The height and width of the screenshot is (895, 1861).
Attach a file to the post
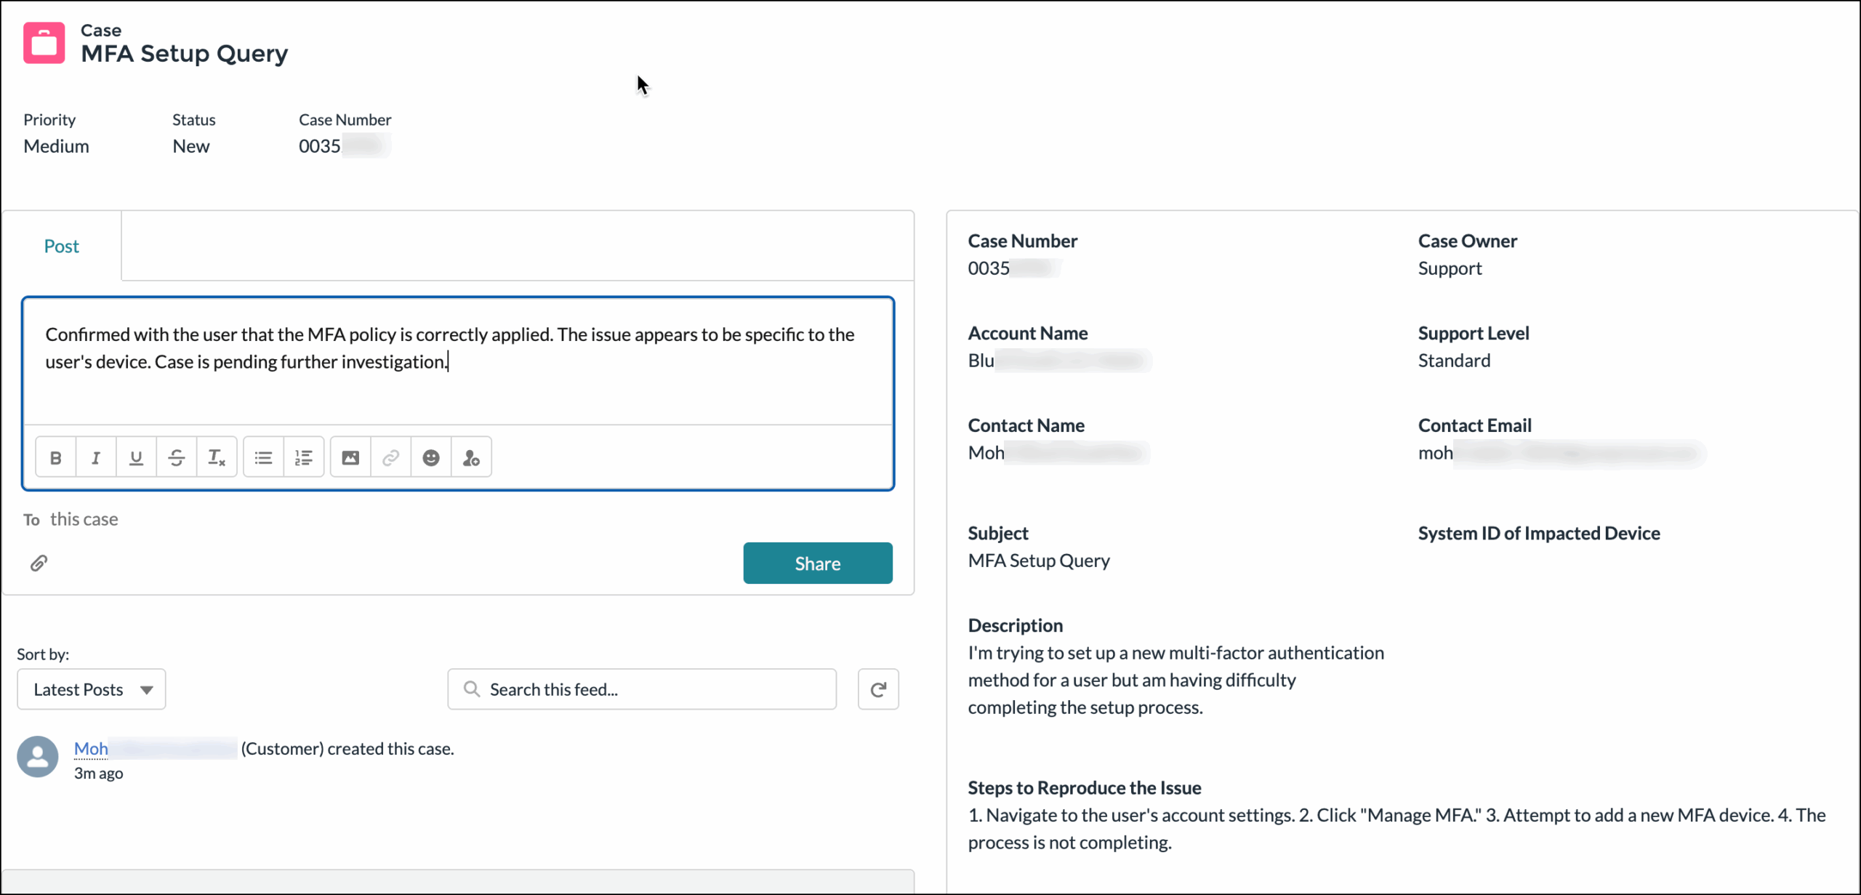39,562
